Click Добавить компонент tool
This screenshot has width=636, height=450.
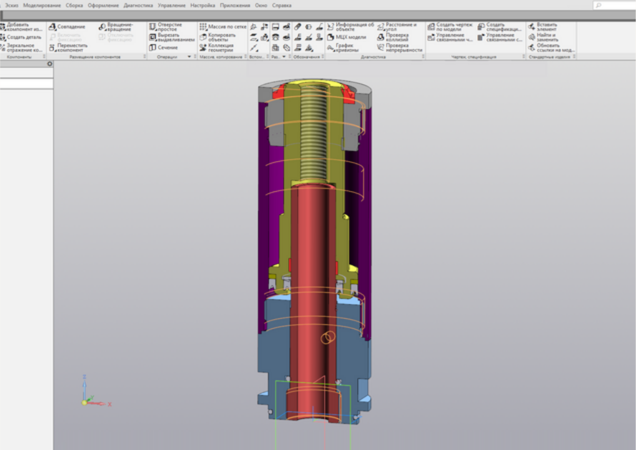click(x=21, y=27)
